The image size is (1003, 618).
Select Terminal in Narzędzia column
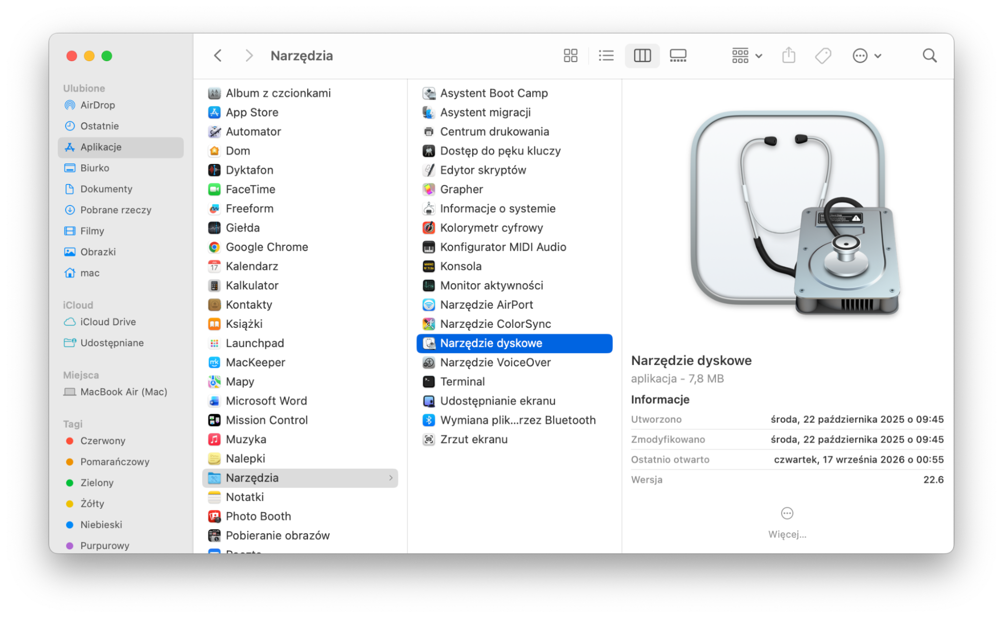click(x=514, y=382)
